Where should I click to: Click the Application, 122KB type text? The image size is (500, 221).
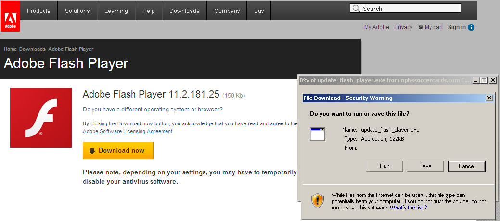click(x=382, y=139)
